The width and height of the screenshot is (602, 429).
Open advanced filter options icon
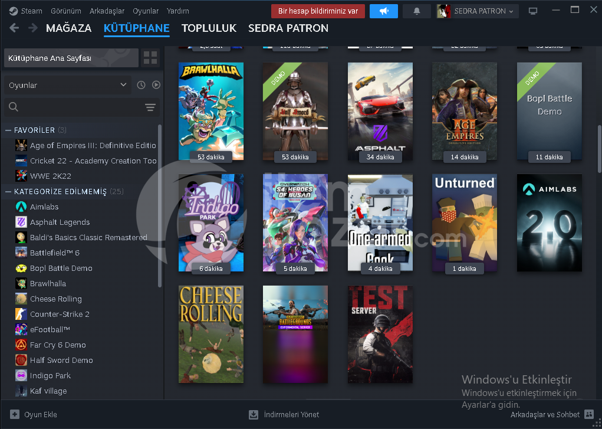tap(150, 107)
